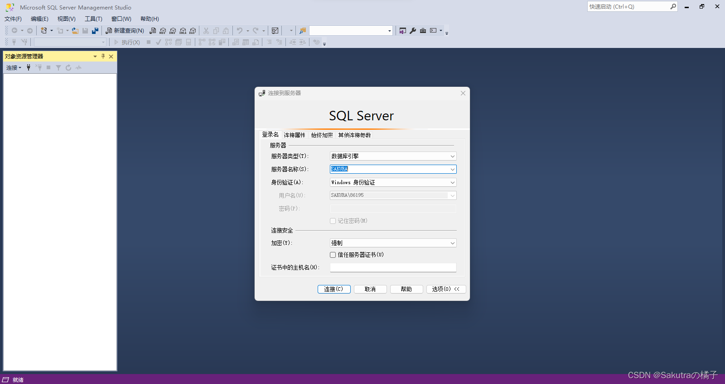Click the MDX query icon
The height and width of the screenshot is (384, 725).
pos(163,31)
